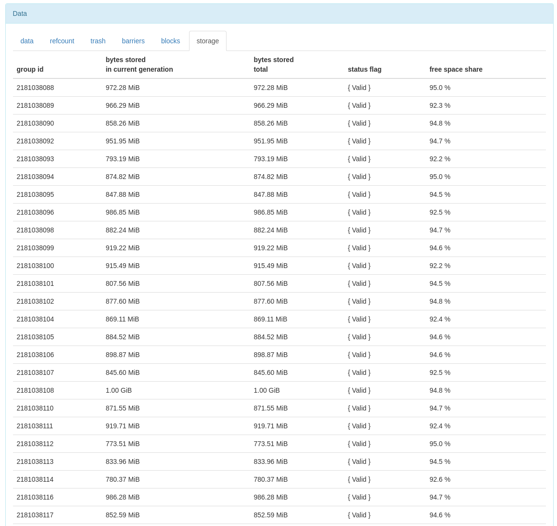557x526 pixels.
Task: Go to the barriers tab
Action: [133, 41]
